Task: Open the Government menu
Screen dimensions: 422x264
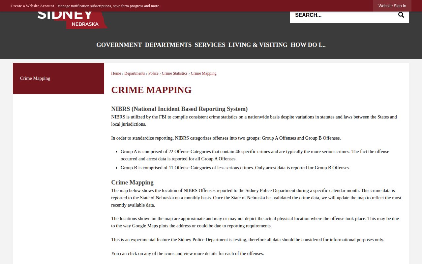Action: [x=119, y=45]
